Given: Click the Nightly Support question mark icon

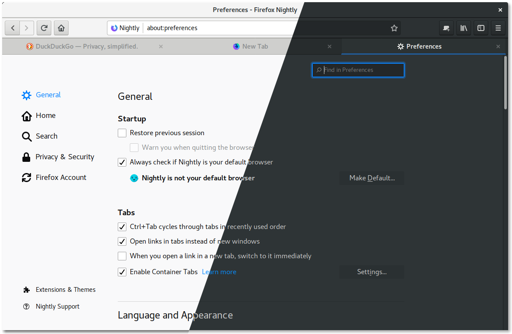Looking at the screenshot, I should point(26,306).
